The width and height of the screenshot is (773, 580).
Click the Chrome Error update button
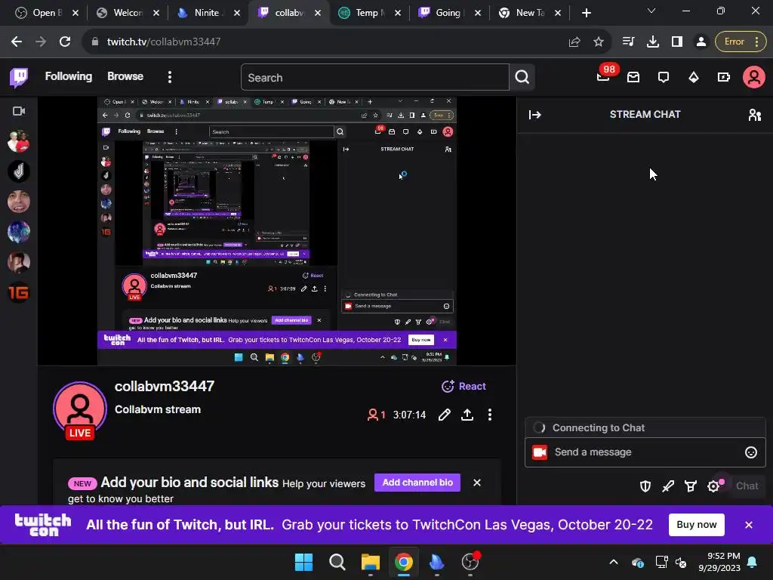coord(741,42)
